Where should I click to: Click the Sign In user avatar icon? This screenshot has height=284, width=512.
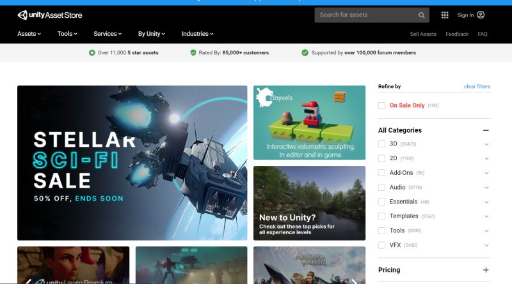481,15
